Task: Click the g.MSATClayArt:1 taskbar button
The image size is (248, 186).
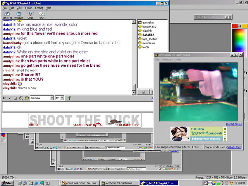Action: pyautogui.click(x=159, y=183)
